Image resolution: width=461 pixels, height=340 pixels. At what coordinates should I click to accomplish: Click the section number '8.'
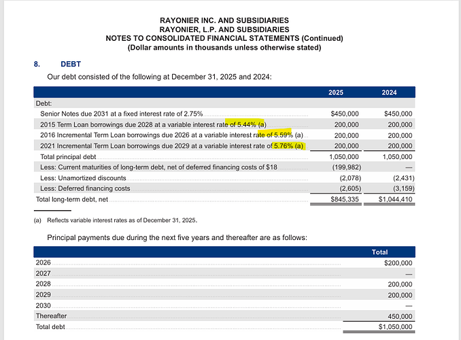click(x=37, y=64)
